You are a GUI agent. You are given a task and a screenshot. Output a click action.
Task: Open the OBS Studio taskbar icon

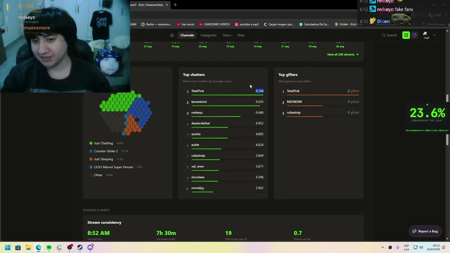coord(70,247)
